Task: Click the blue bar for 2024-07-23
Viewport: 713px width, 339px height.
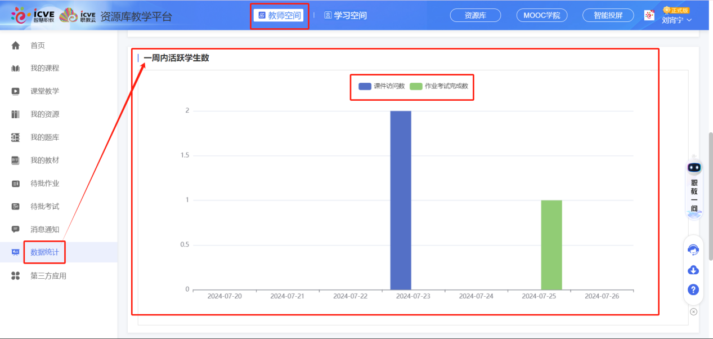Action: tap(401, 200)
